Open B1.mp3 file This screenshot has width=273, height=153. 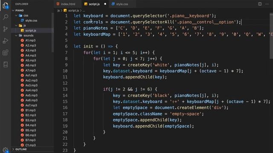30,110
